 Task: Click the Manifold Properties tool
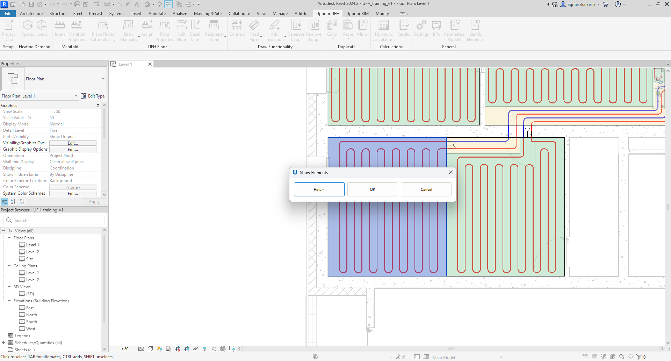click(x=77, y=31)
